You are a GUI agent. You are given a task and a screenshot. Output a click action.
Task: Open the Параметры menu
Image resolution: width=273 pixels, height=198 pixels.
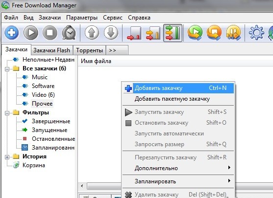coord(82,18)
